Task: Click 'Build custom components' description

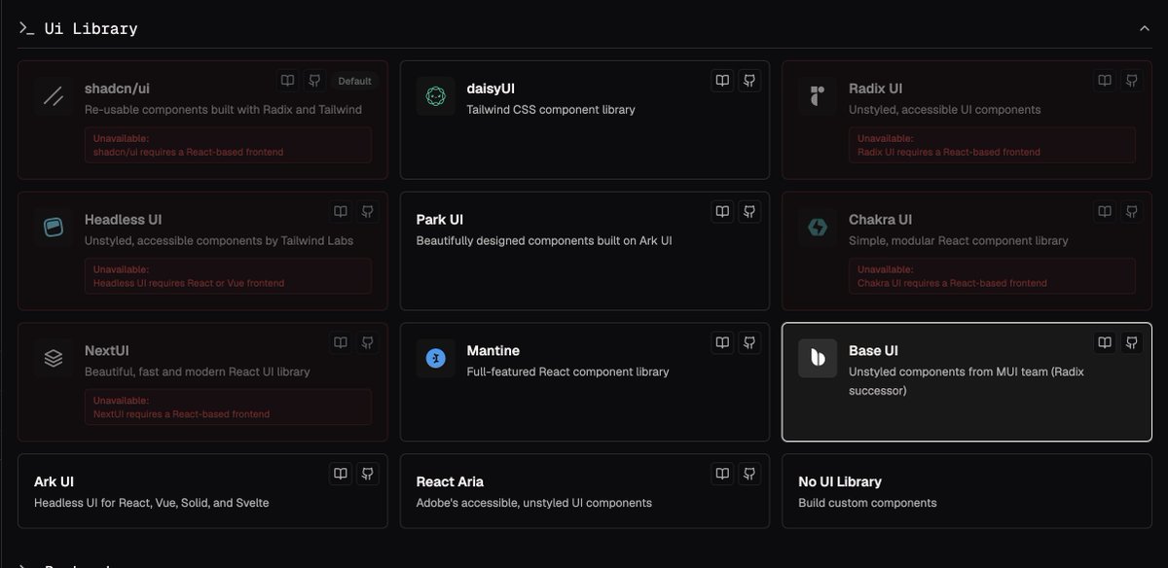Action: [867, 503]
